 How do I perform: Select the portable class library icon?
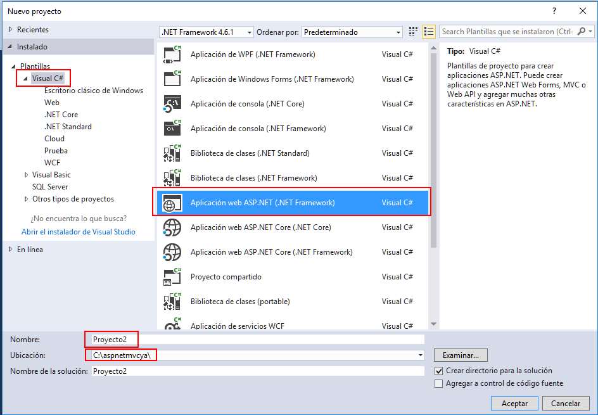pos(172,302)
